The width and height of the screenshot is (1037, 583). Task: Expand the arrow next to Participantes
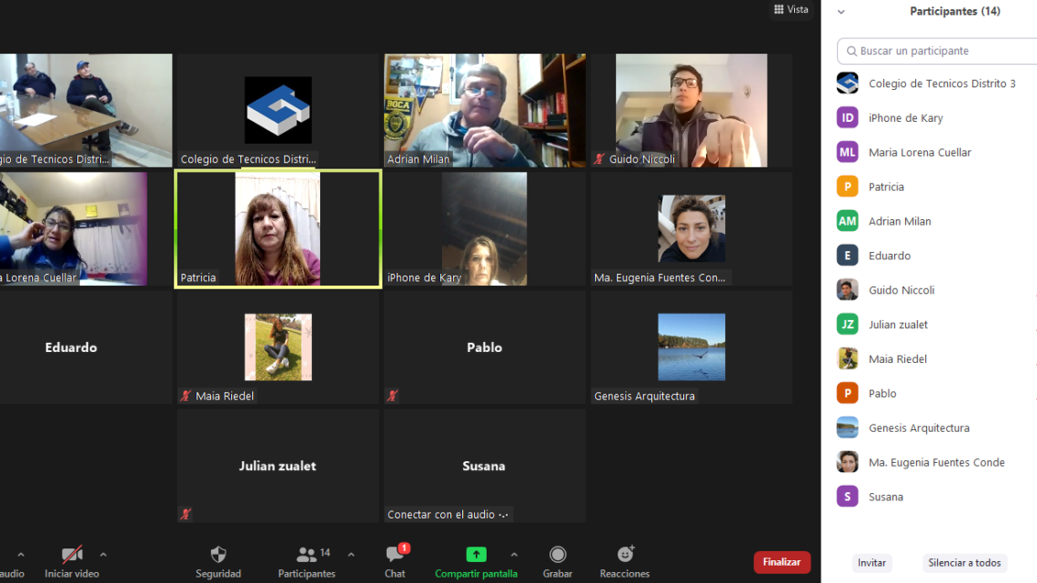click(351, 555)
